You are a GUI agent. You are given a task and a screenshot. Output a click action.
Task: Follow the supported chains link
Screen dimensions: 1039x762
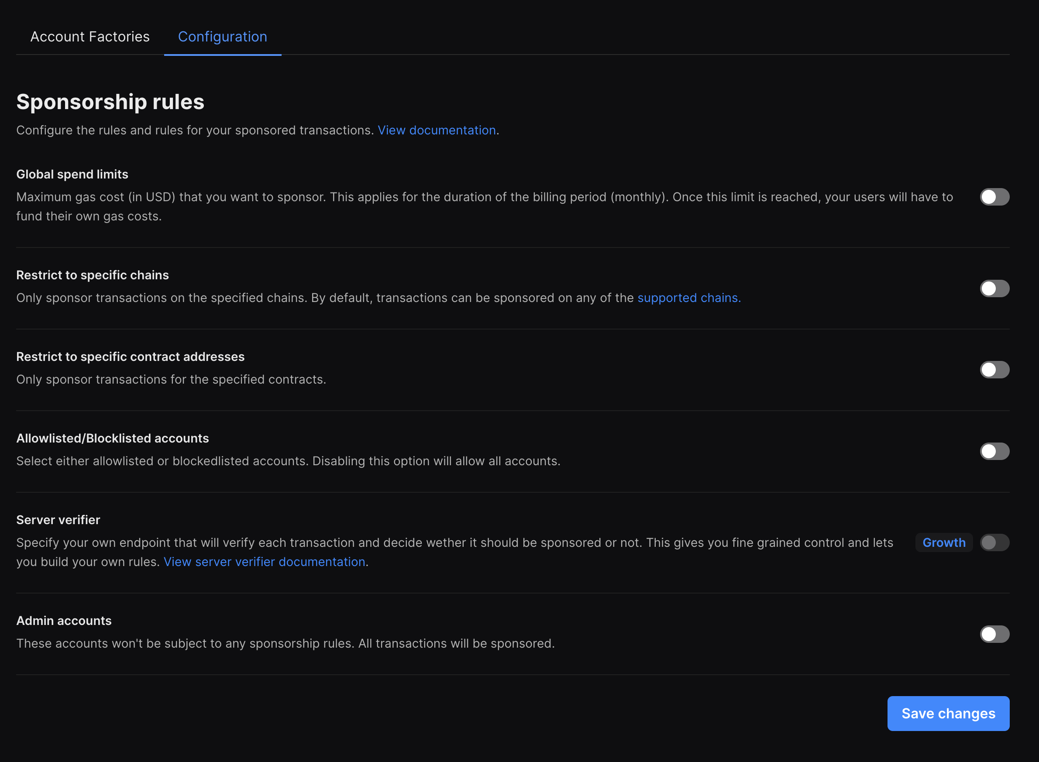[x=689, y=298]
